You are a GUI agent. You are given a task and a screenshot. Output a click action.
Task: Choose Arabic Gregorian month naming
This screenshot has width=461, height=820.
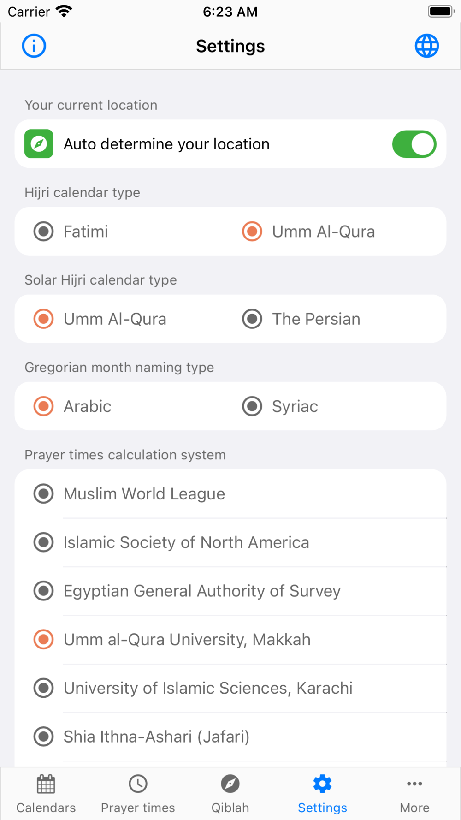pos(44,406)
